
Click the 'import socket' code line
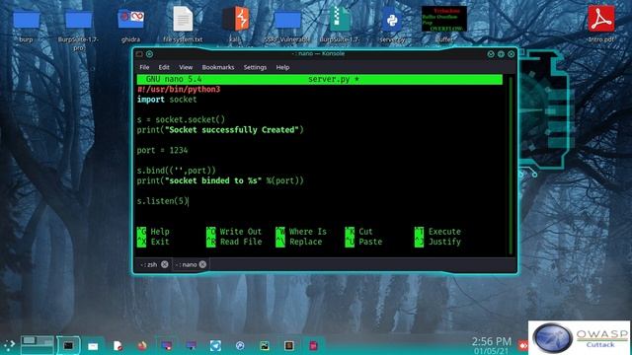[x=167, y=100]
